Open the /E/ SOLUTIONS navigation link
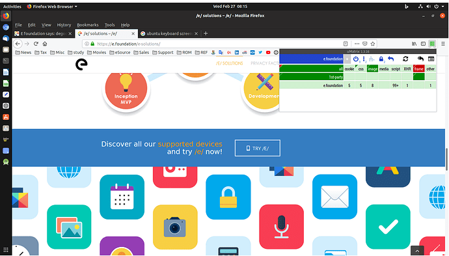Image resolution: width=449 pixels, height=256 pixels. coord(229,63)
